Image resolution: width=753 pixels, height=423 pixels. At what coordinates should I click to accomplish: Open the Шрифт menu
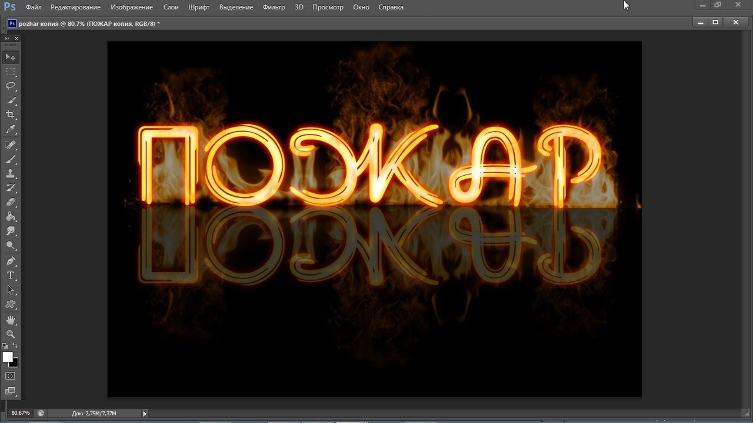click(199, 7)
